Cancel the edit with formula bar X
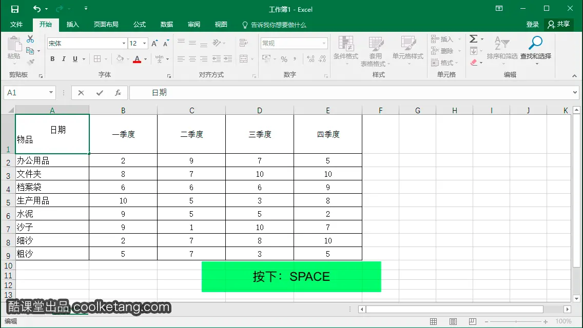Viewport: 583px width, 328px height. coord(81,93)
